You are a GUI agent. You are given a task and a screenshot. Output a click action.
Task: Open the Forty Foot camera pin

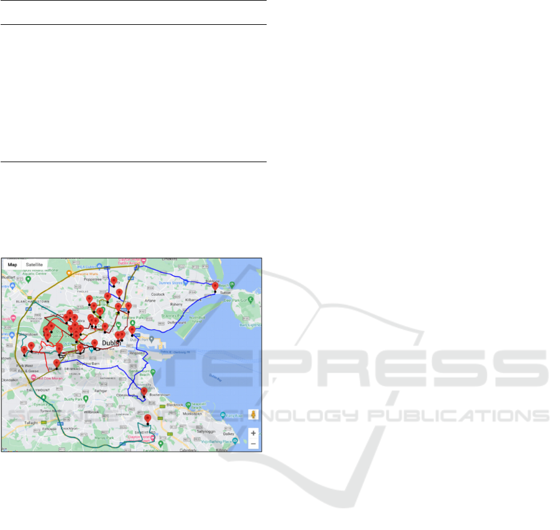[x=223, y=415]
